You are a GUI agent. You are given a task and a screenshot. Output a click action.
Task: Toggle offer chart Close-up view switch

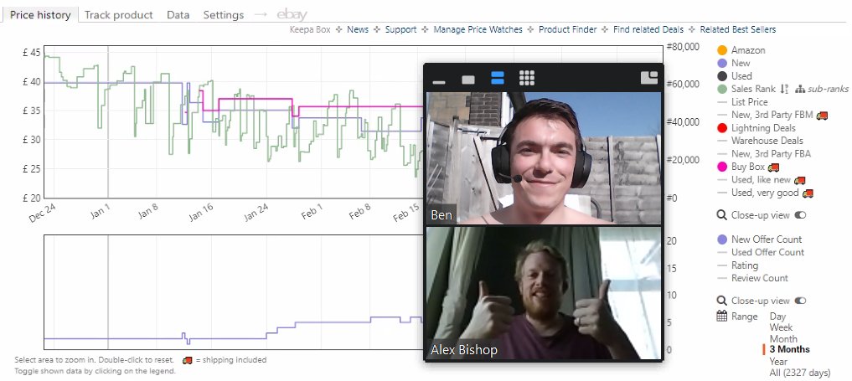[800, 301]
